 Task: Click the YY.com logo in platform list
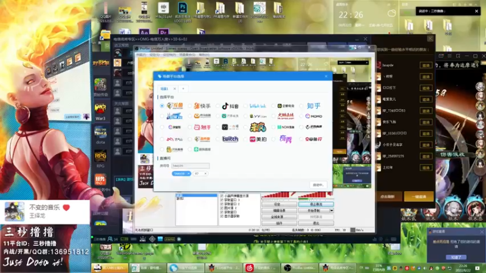point(258,116)
